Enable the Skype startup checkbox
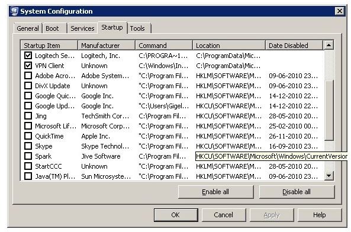Viewport: 351px width, 232px height. coord(28,146)
